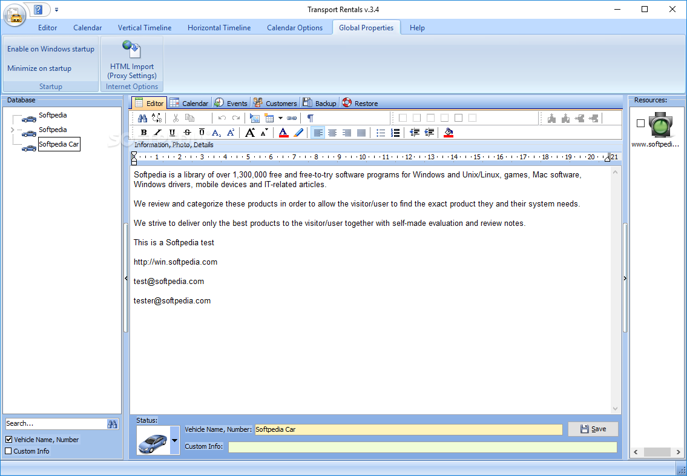Apply Underline formatting

coord(172,133)
